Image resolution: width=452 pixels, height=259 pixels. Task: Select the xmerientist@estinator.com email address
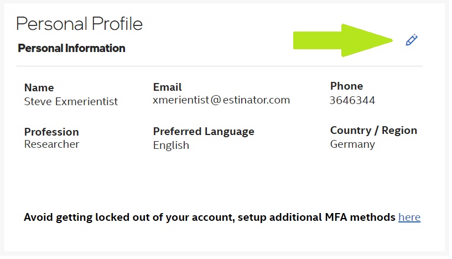pos(221,100)
